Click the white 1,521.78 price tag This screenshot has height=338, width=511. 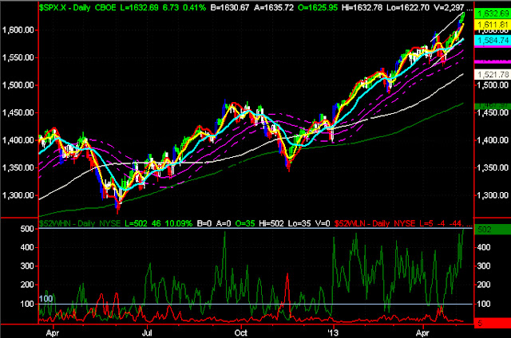(x=493, y=74)
